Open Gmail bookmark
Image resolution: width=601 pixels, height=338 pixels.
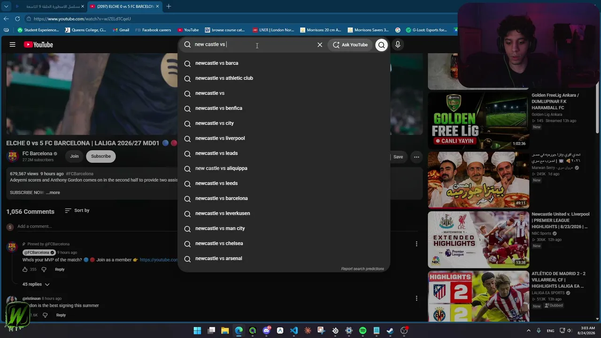coord(121,30)
